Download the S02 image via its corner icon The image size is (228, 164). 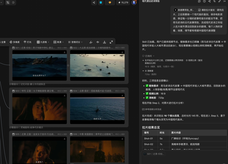122,52
